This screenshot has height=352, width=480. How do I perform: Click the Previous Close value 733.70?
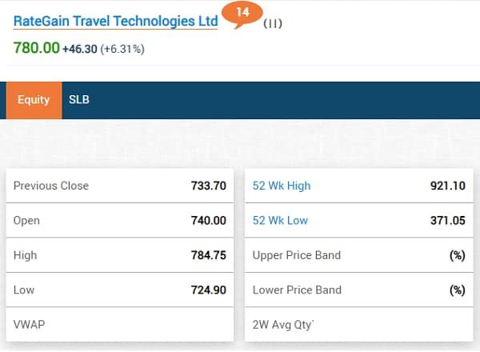tap(208, 186)
